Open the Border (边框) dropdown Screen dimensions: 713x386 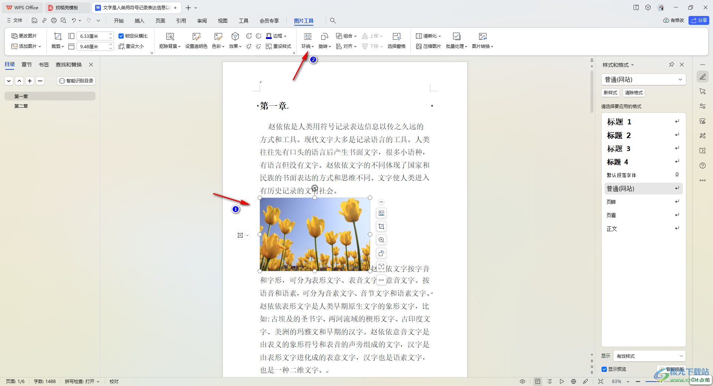[276, 36]
